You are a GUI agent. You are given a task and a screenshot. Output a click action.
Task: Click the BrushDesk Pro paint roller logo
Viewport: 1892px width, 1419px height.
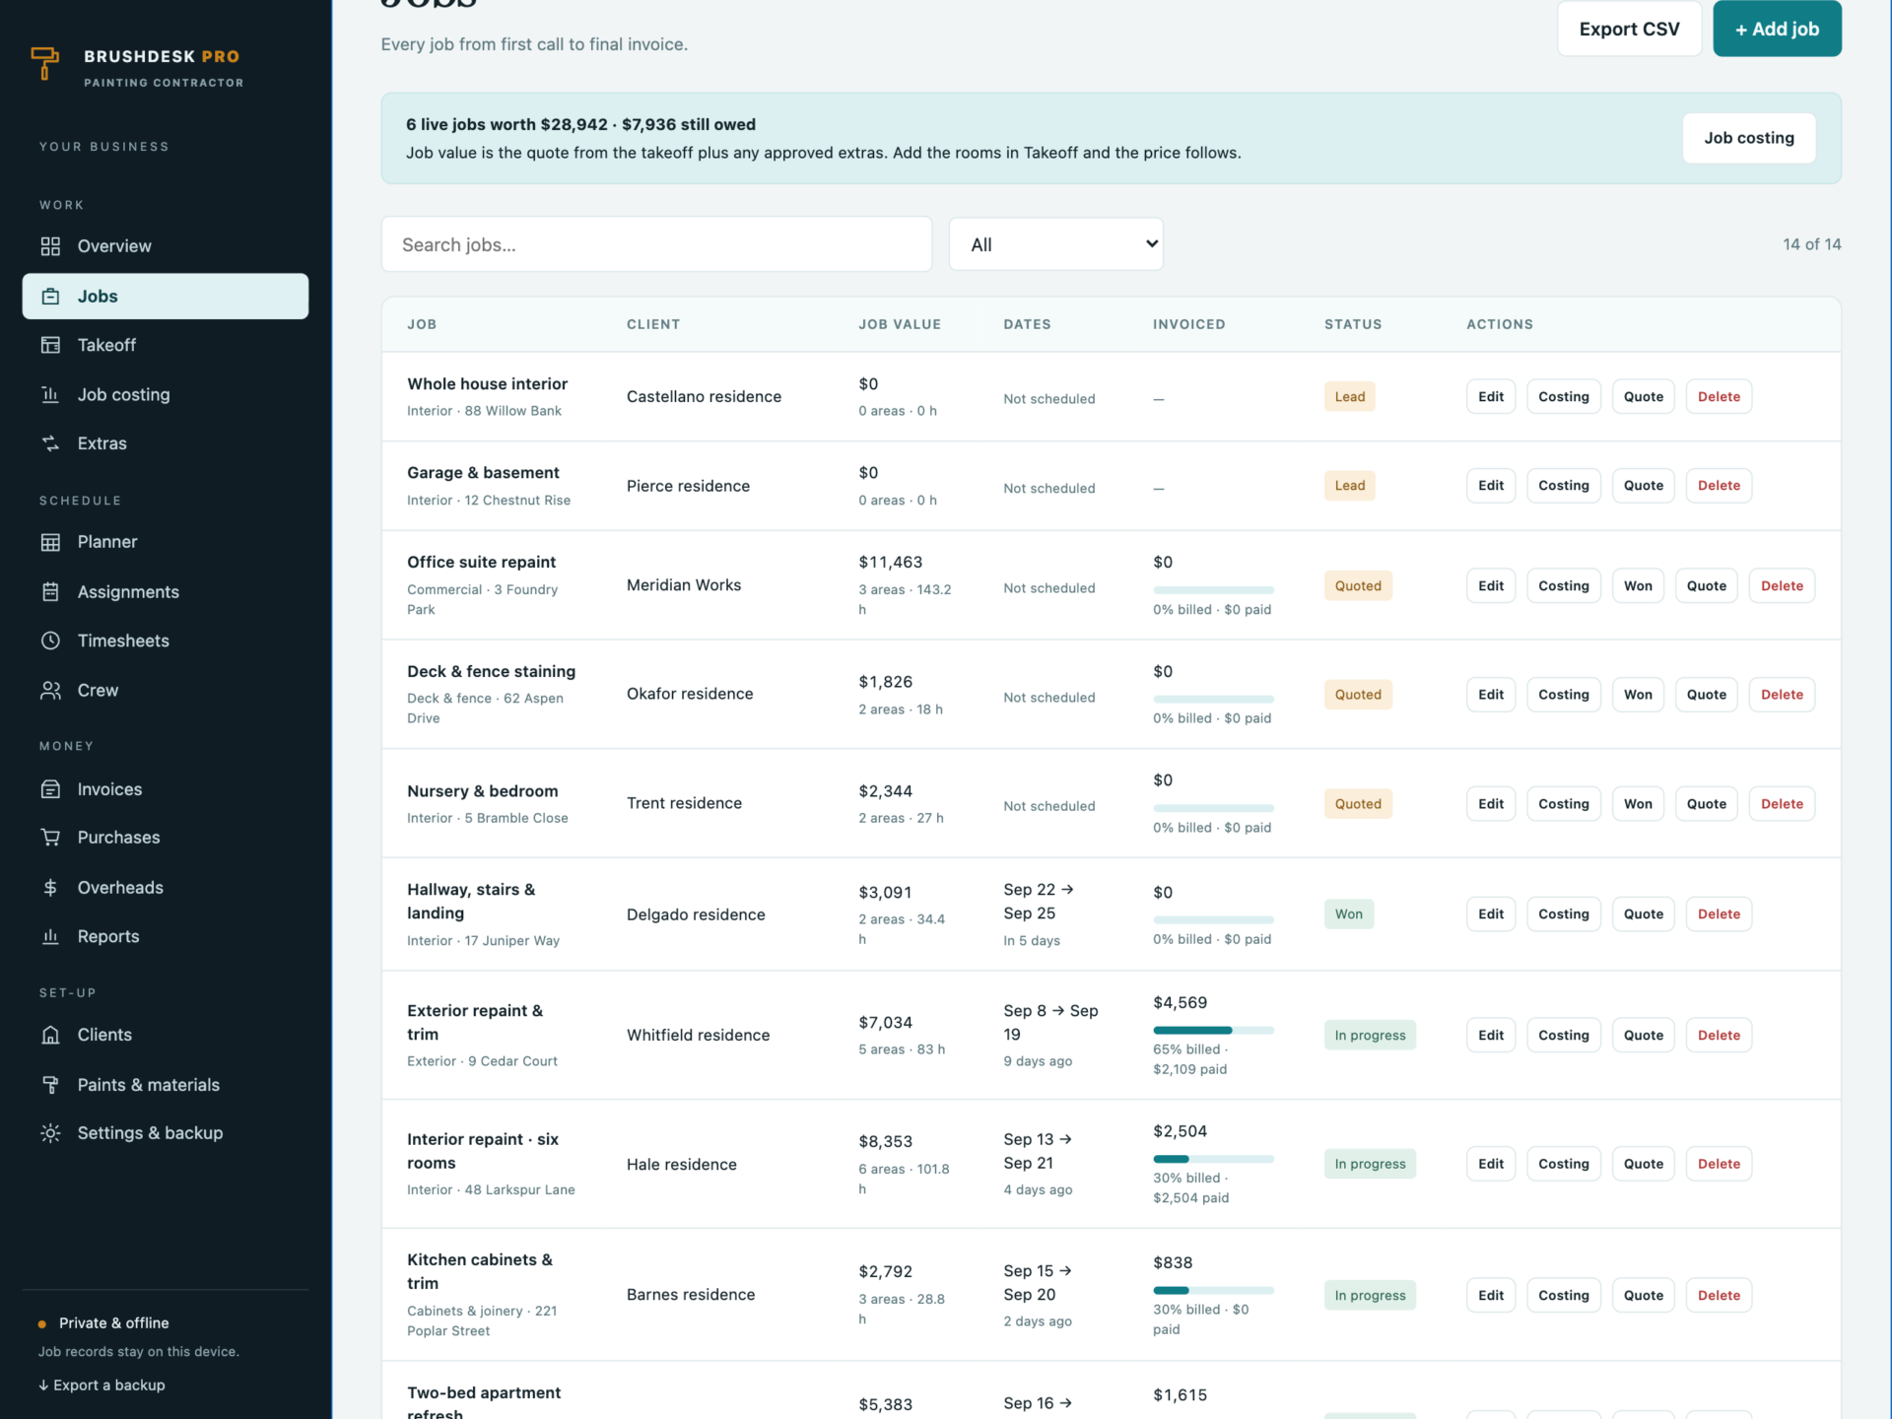[x=44, y=63]
